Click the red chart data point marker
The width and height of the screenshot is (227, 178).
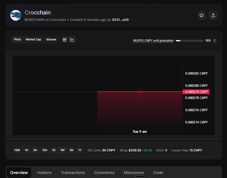(x=140, y=92)
